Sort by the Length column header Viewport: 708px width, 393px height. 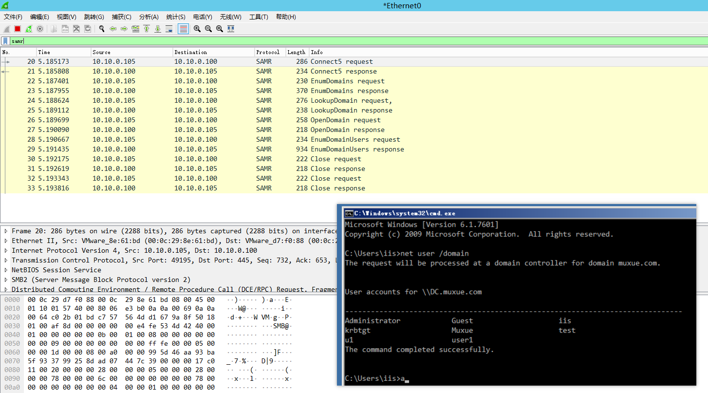pyautogui.click(x=297, y=52)
